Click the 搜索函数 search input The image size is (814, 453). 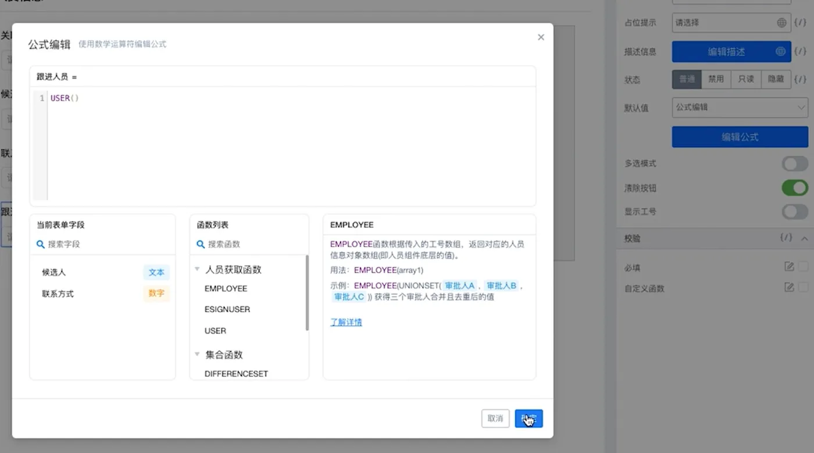(249, 244)
